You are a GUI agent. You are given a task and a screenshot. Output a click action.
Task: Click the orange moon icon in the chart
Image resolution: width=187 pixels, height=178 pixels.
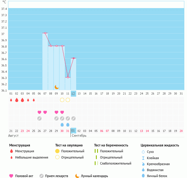tap(57, 87)
